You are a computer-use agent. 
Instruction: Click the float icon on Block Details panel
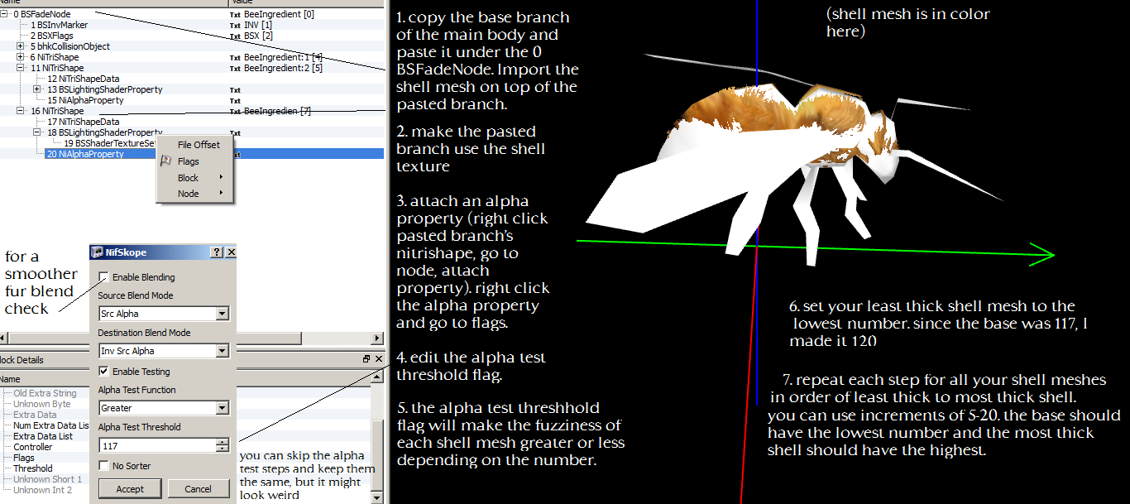(x=366, y=359)
